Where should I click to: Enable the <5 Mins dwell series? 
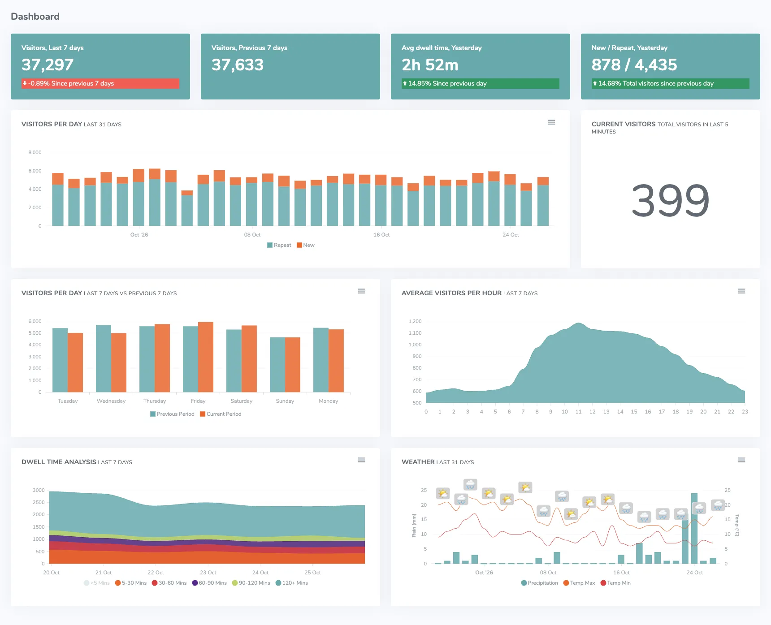[97, 583]
